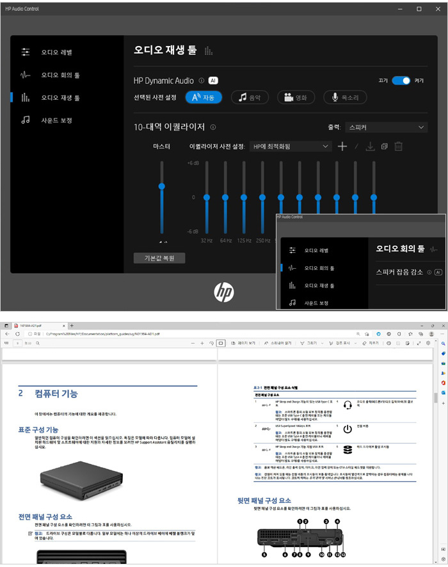Open the 출력 스피커 dropdown
The image size is (448, 567).
[386, 127]
